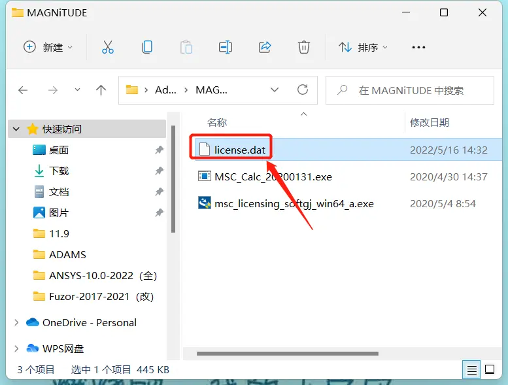The image size is (508, 385).
Task: Sort by the 名称 column header
Action: click(x=217, y=122)
